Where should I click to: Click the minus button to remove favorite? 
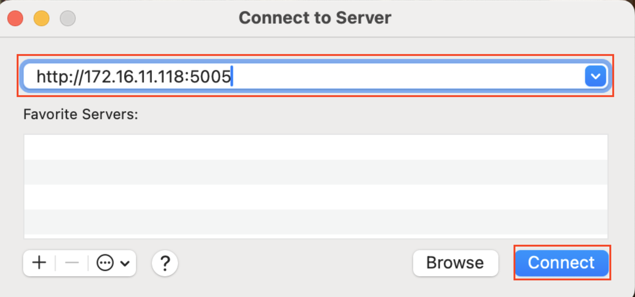[72, 263]
